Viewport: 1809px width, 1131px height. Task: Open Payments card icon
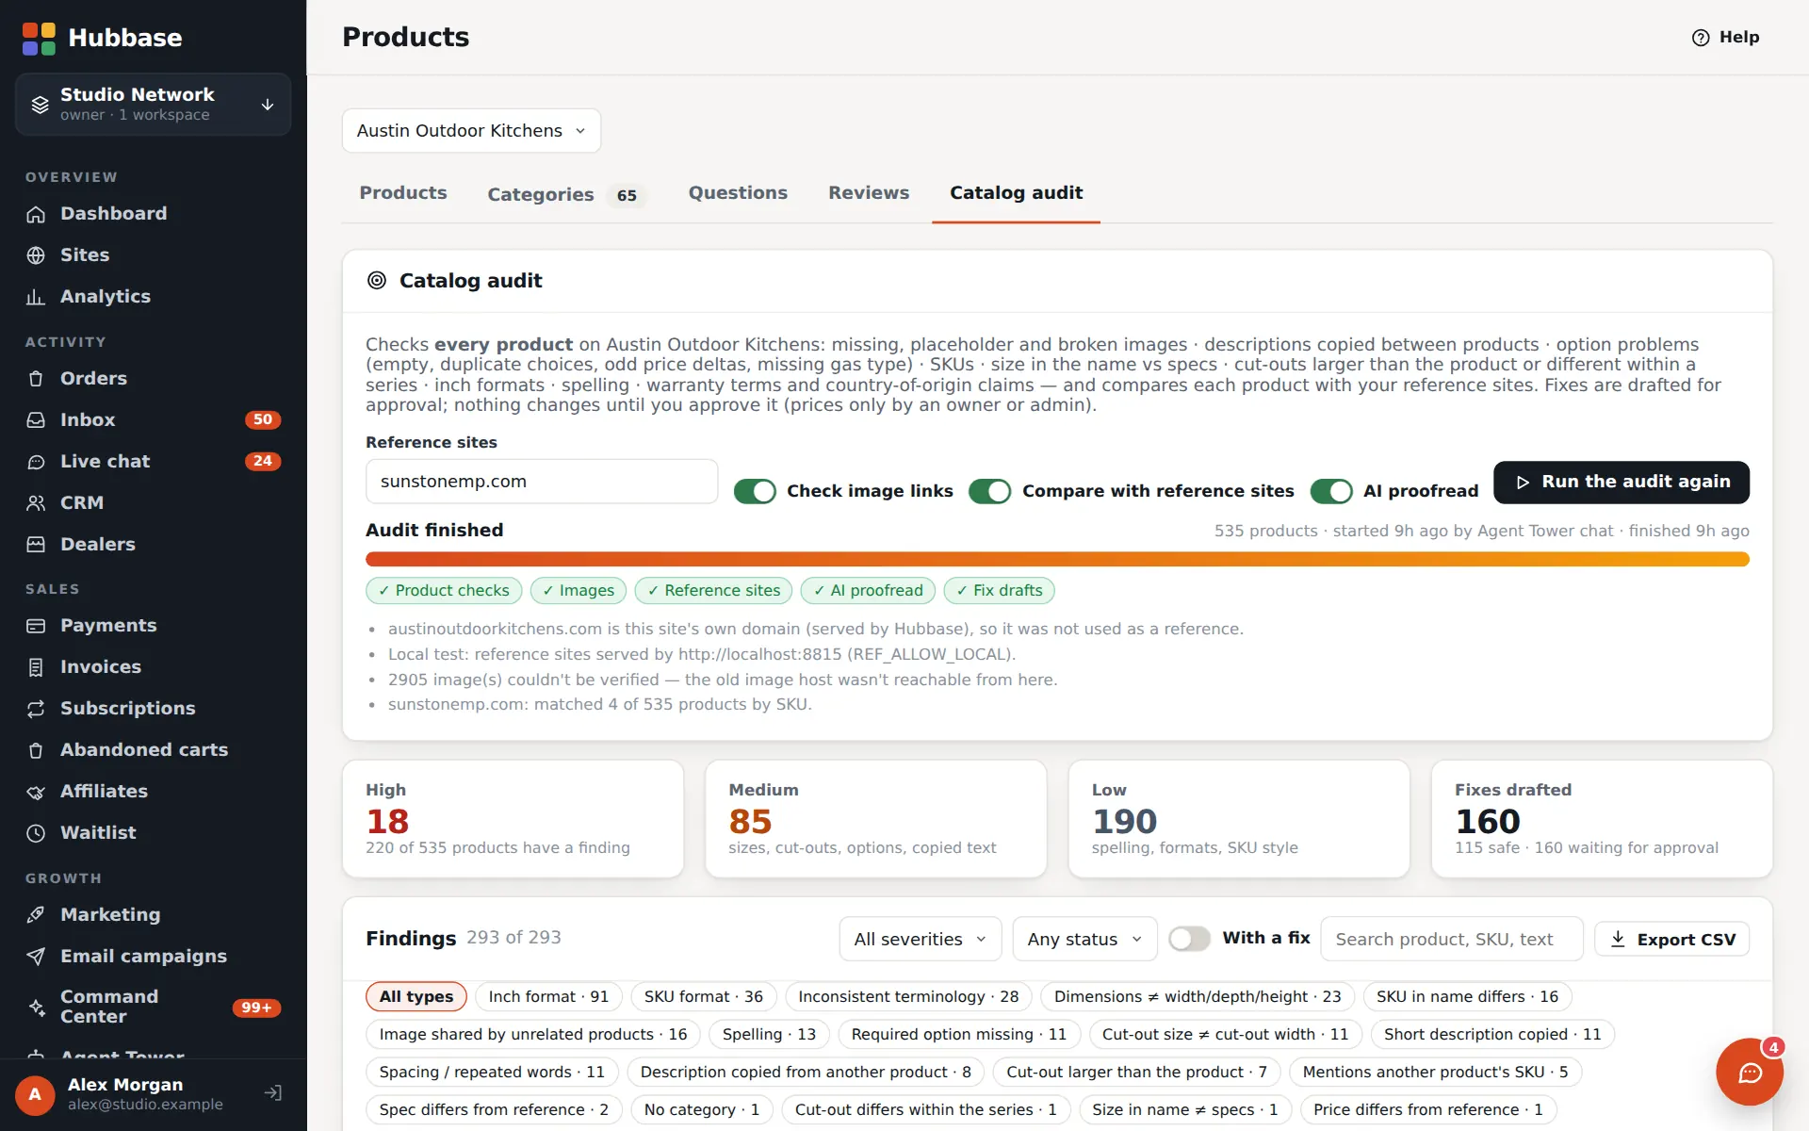pos(36,626)
